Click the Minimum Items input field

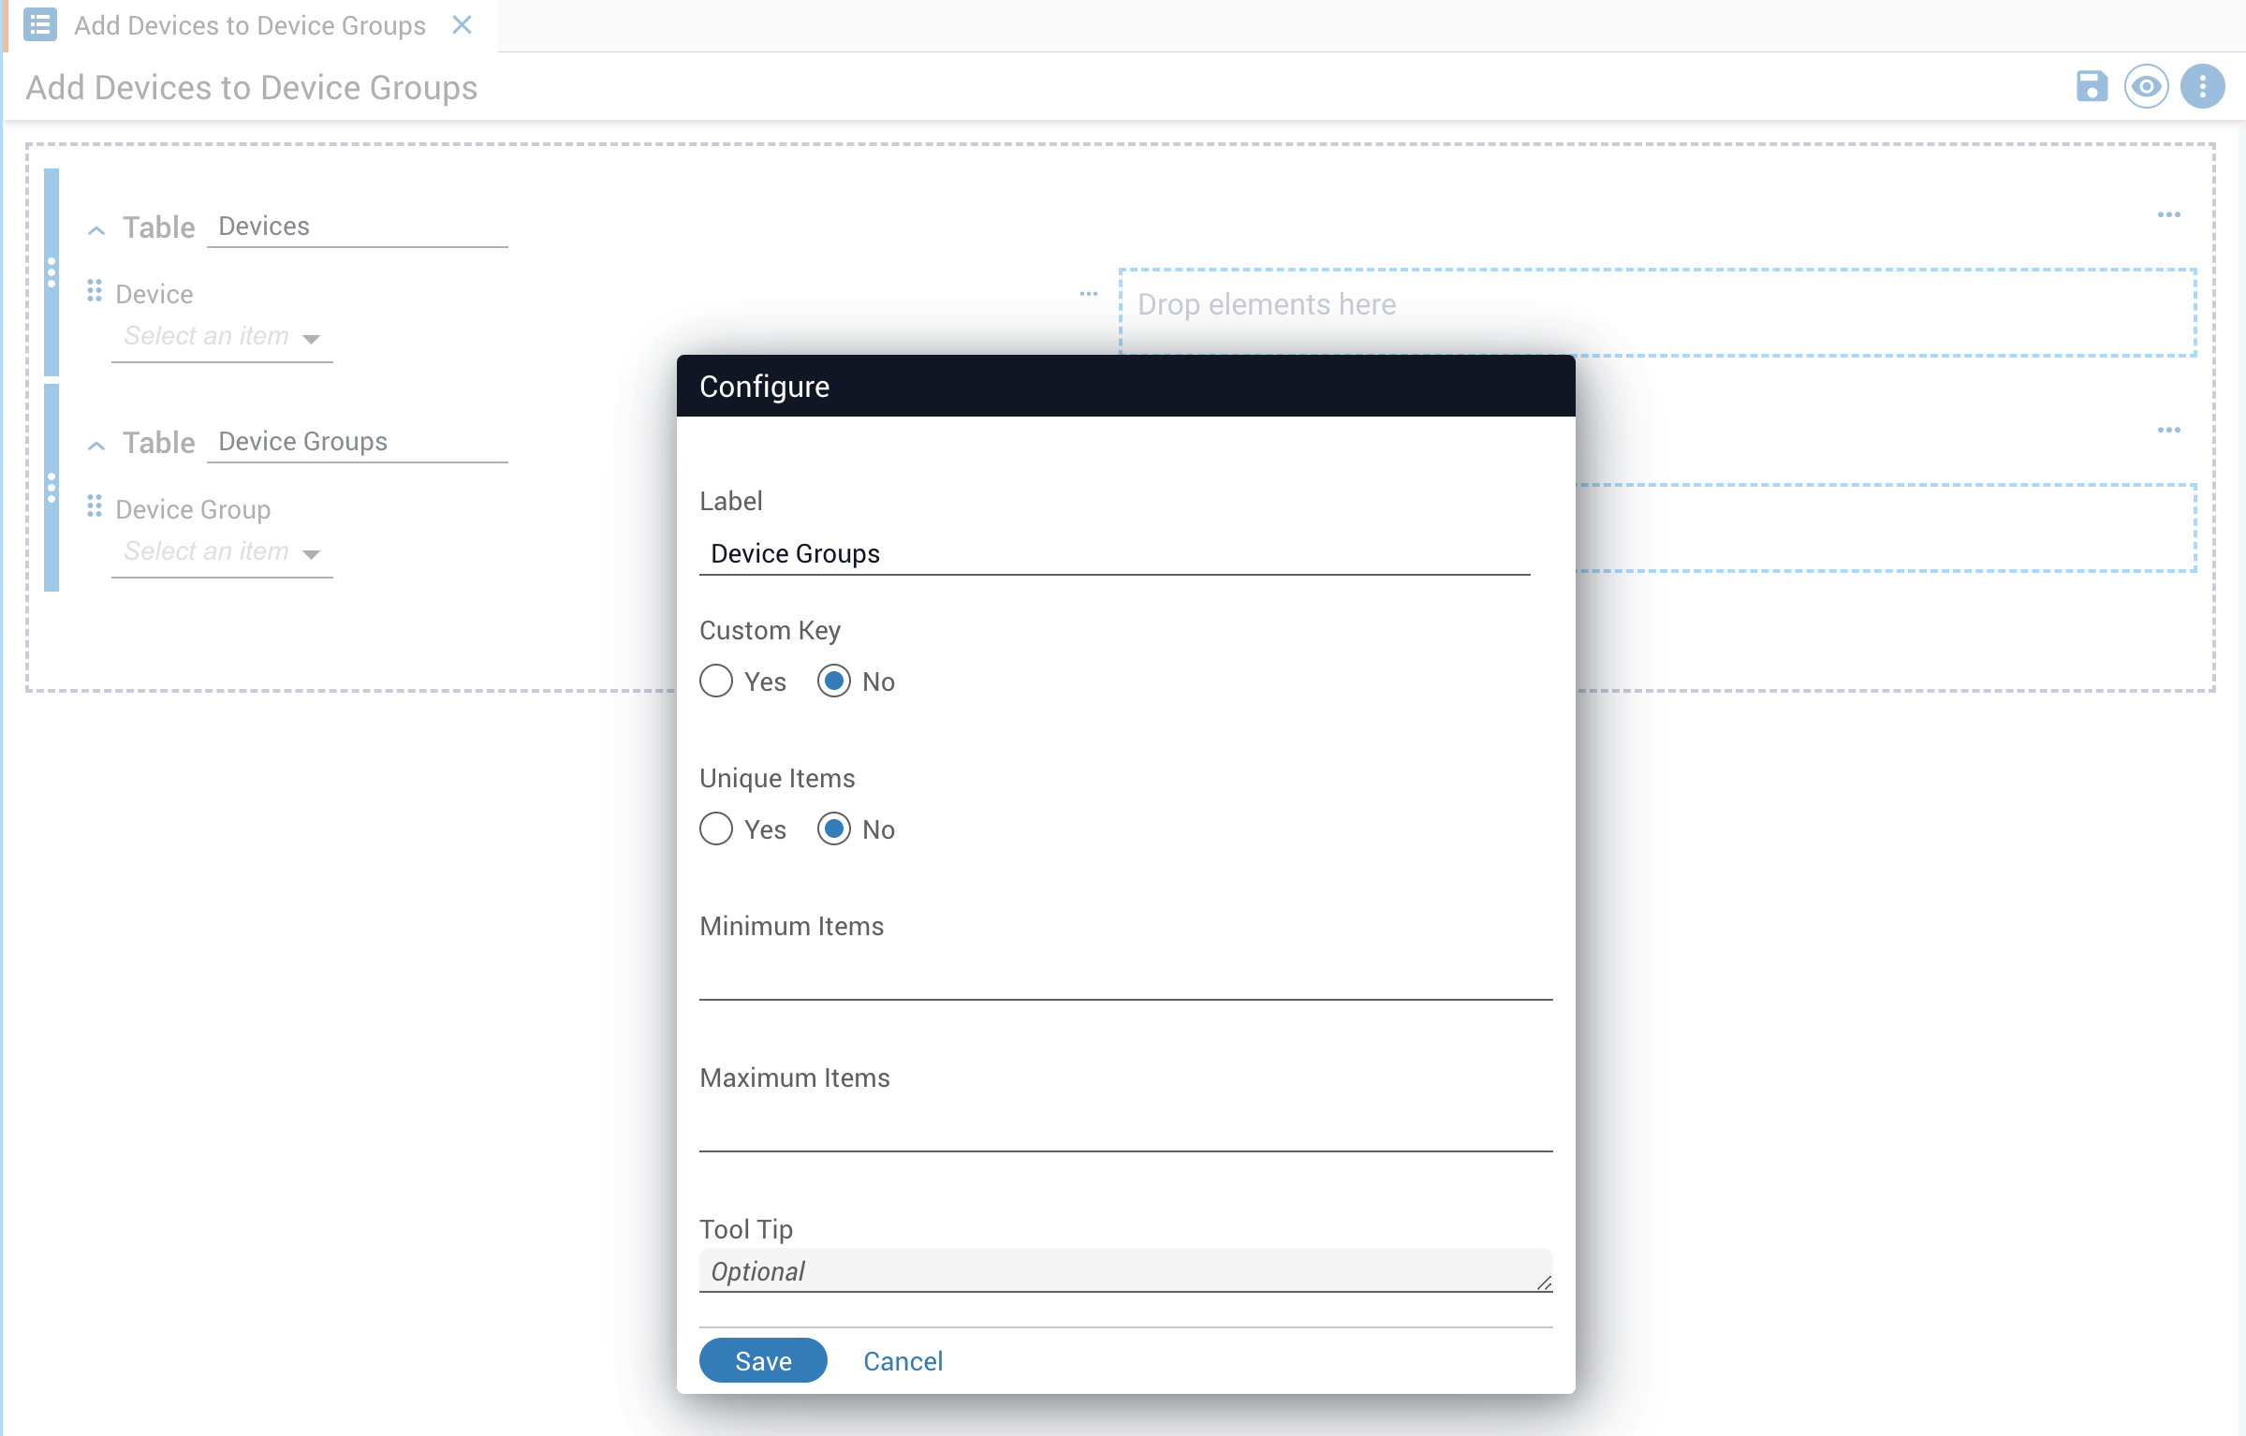(1125, 979)
